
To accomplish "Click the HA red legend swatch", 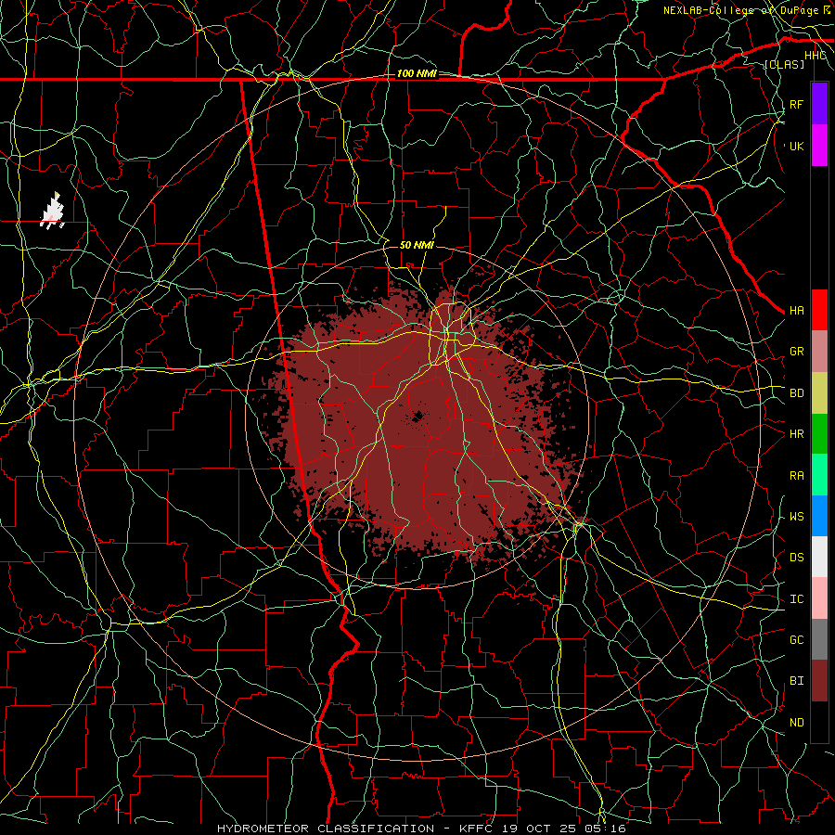I will [819, 310].
